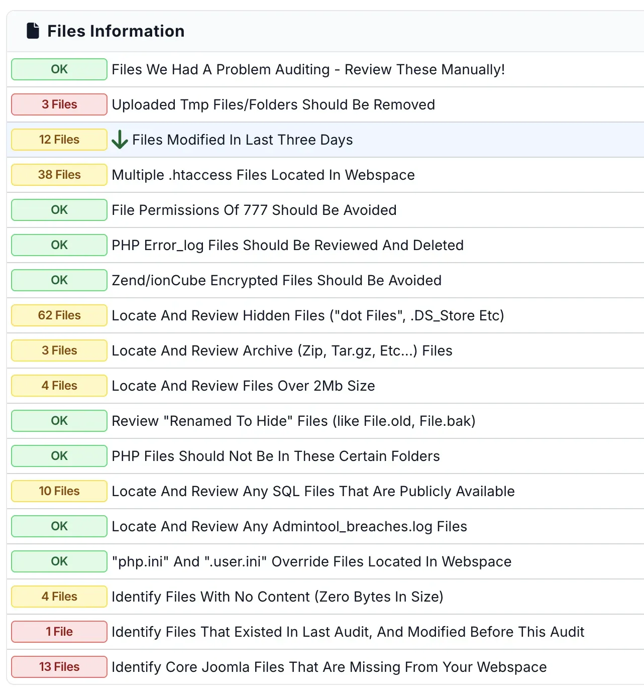Open the PHP Error_log Files Should Be Reviewed row

287,245
